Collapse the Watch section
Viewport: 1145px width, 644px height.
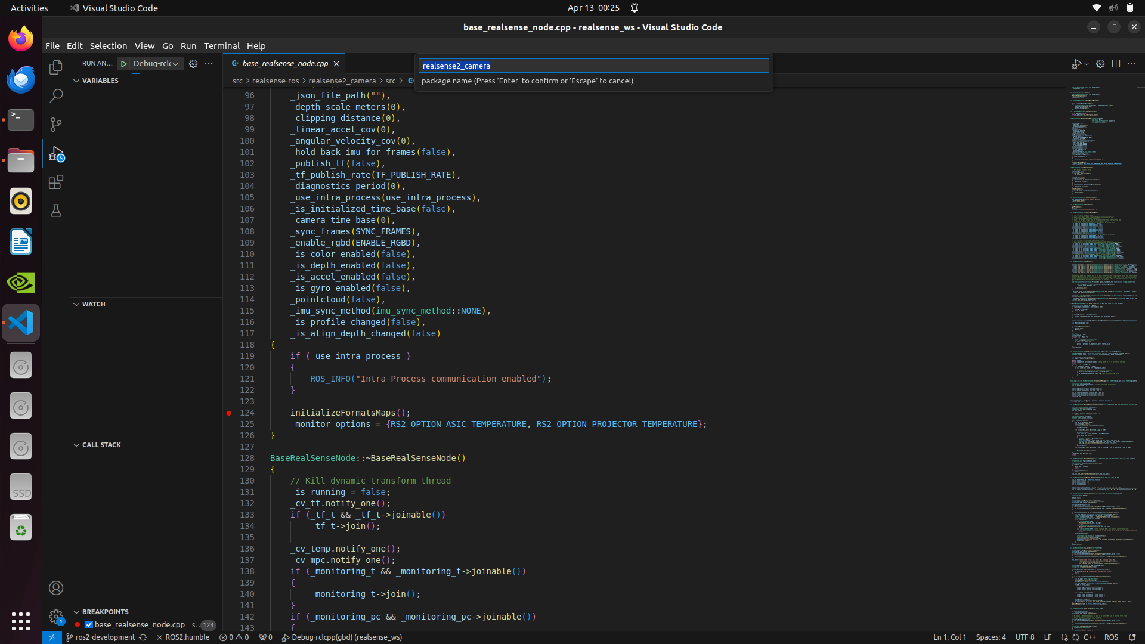pyautogui.click(x=76, y=304)
